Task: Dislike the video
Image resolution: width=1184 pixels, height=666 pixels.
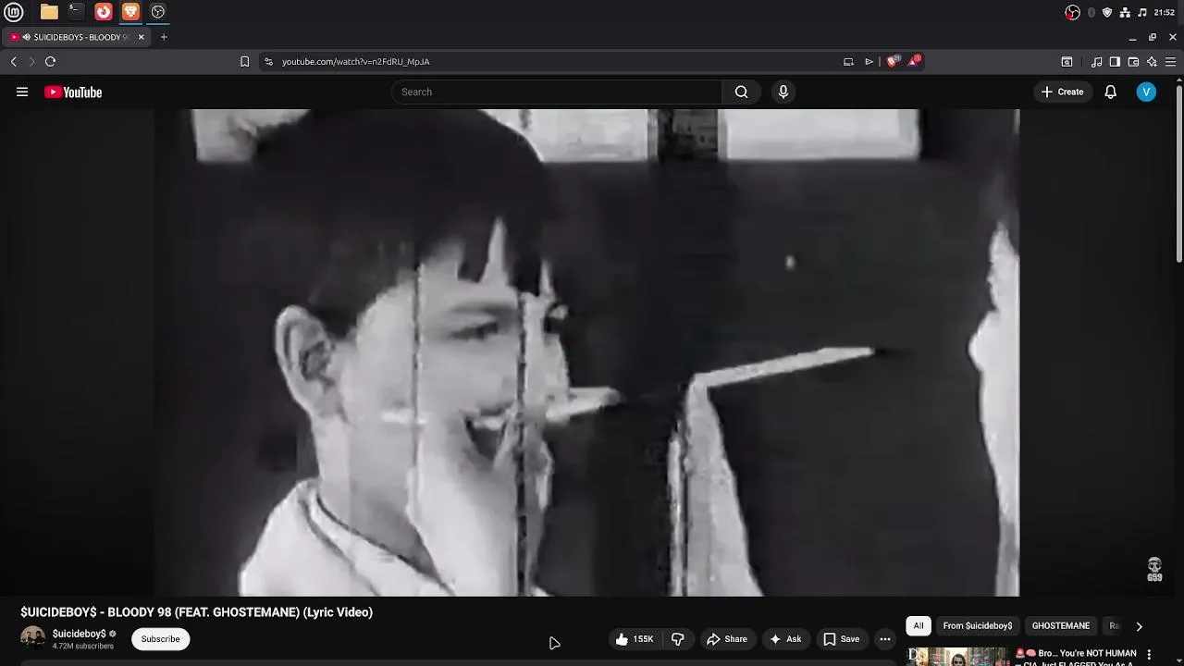Action: tap(677, 639)
